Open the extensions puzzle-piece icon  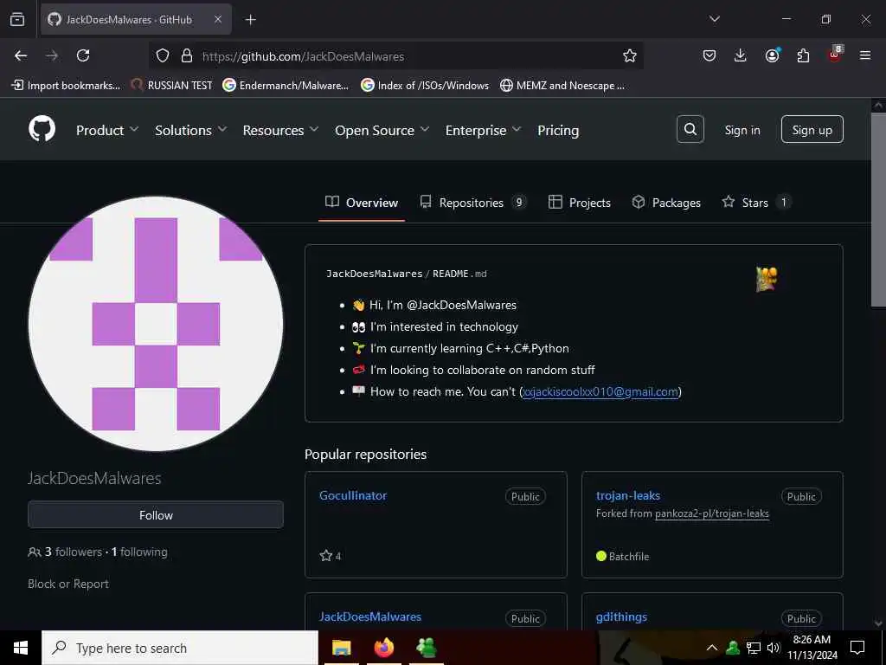coord(803,55)
